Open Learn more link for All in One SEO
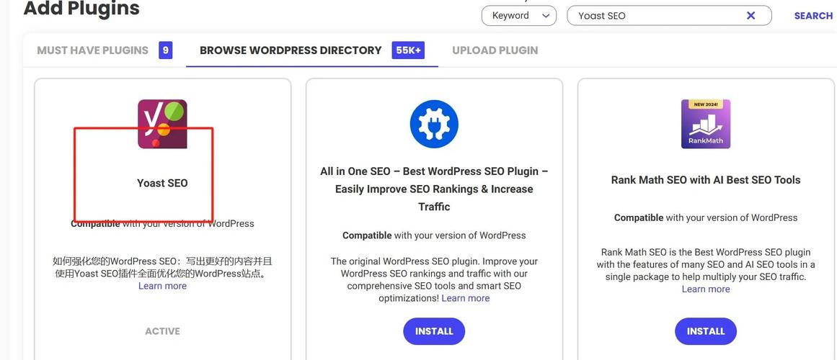This screenshot has width=837, height=360. pos(466,298)
